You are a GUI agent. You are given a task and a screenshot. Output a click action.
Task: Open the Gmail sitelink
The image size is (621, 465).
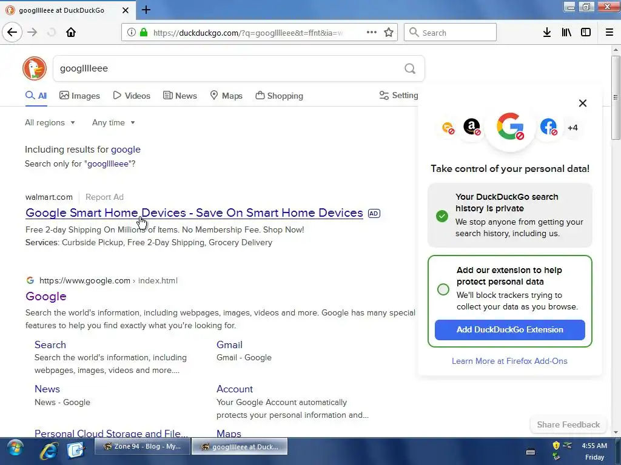pyautogui.click(x=229, y=345)
